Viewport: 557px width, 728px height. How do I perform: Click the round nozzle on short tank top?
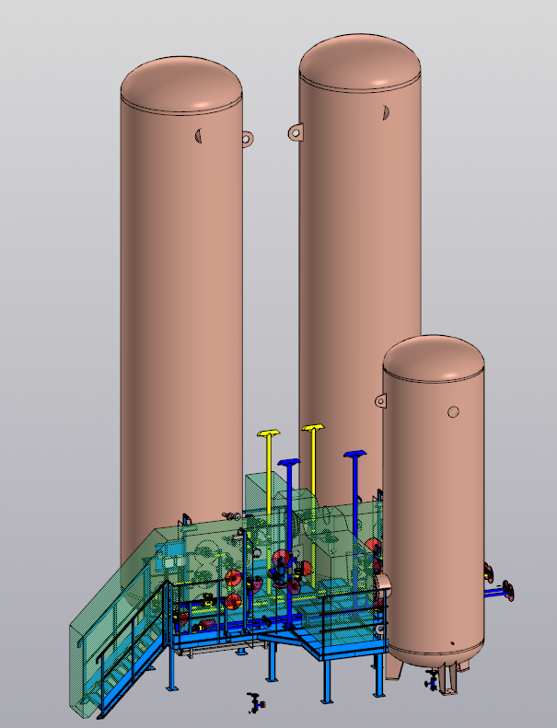[453, 411]
